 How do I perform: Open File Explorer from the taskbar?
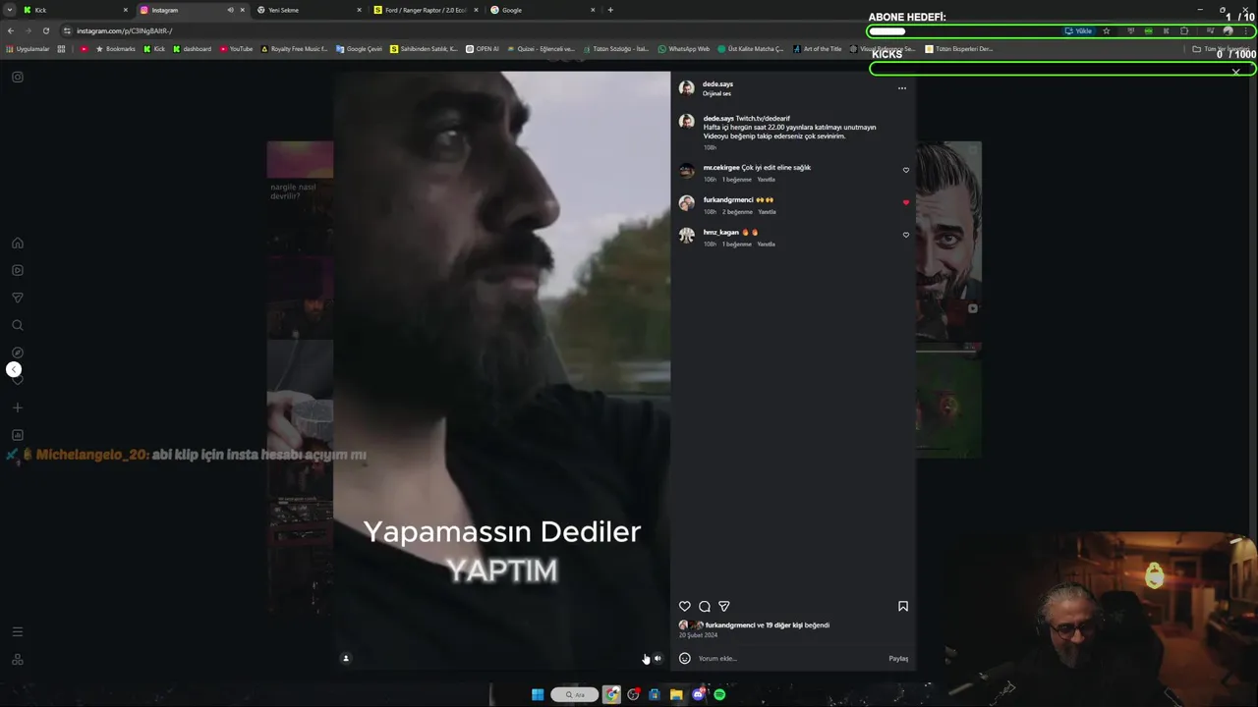(676, 694)
